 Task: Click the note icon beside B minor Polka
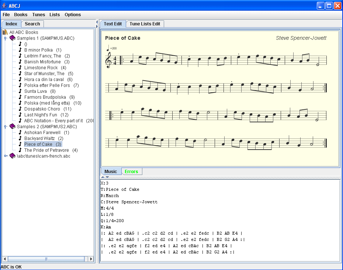pos(20,50)
